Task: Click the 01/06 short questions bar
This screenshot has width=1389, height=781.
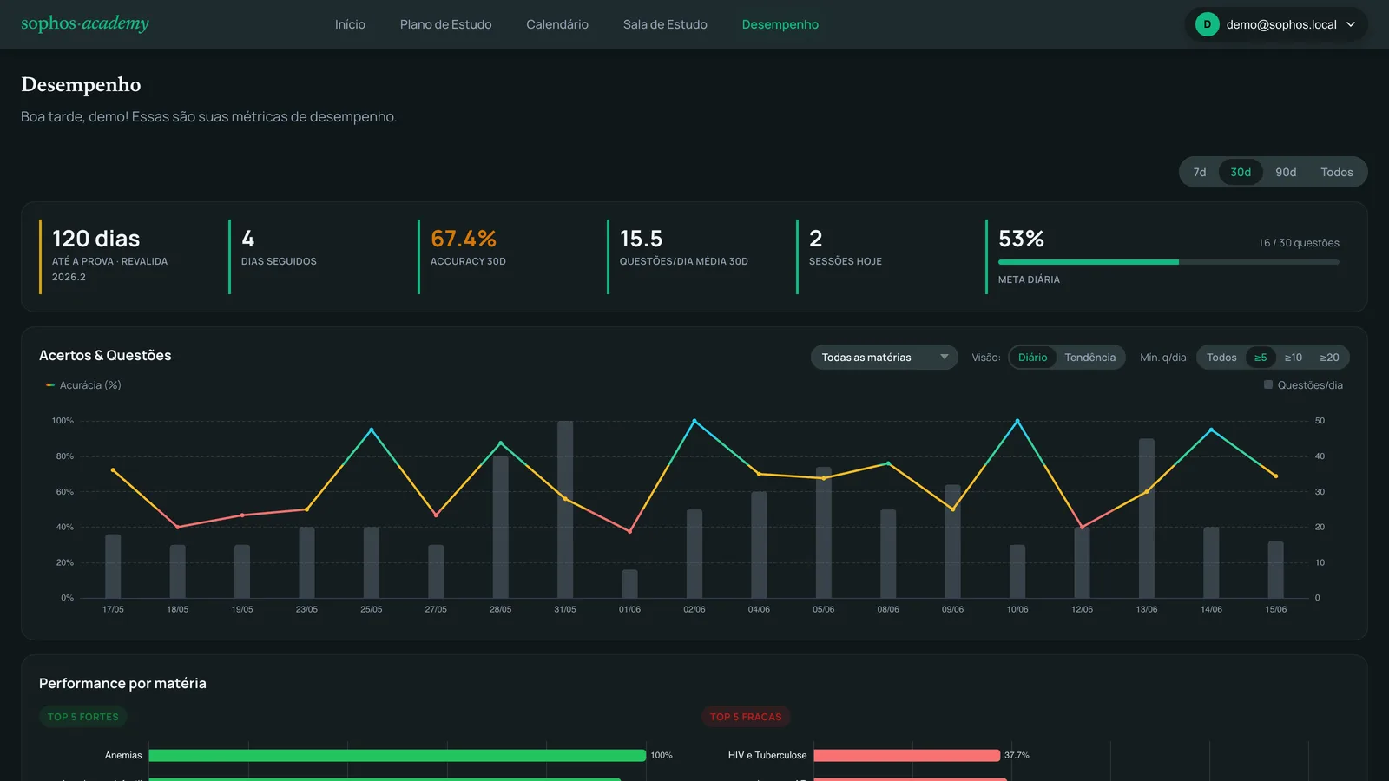Action: (629, 584)
